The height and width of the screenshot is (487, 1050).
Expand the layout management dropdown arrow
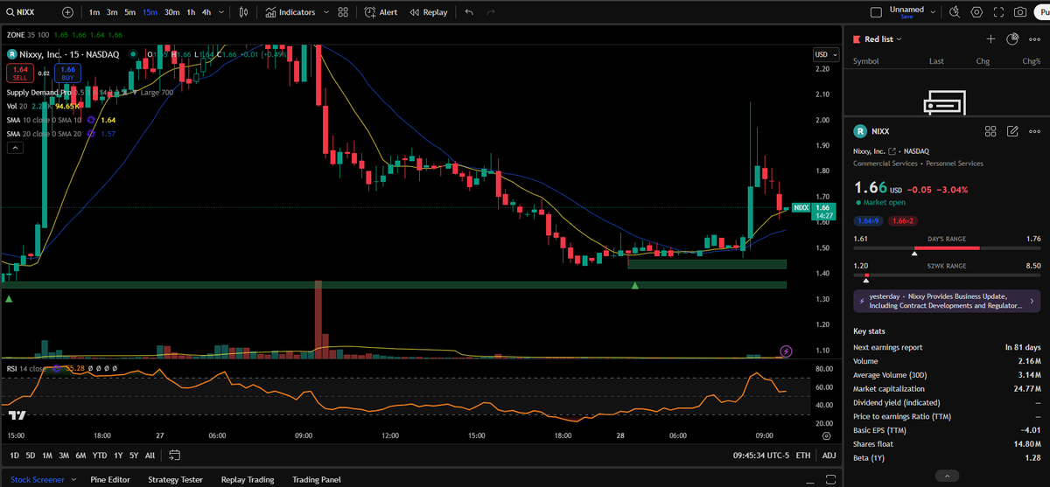click(933, 12)
